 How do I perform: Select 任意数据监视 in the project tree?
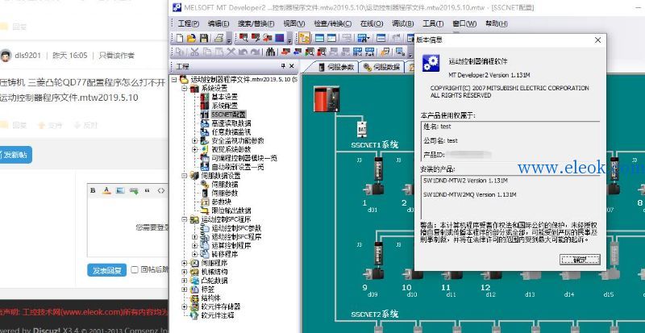tap(231, 132)
